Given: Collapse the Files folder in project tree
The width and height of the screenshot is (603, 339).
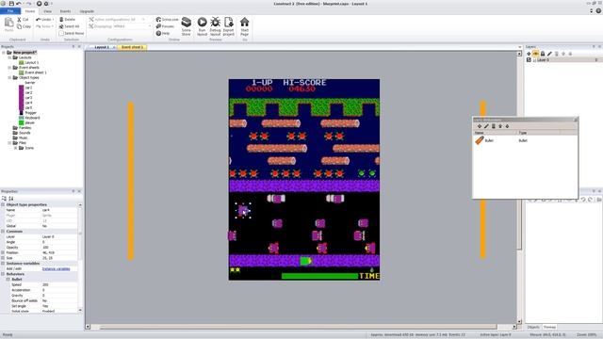Looking at the screenshot, I should click(x=9, y=142).
